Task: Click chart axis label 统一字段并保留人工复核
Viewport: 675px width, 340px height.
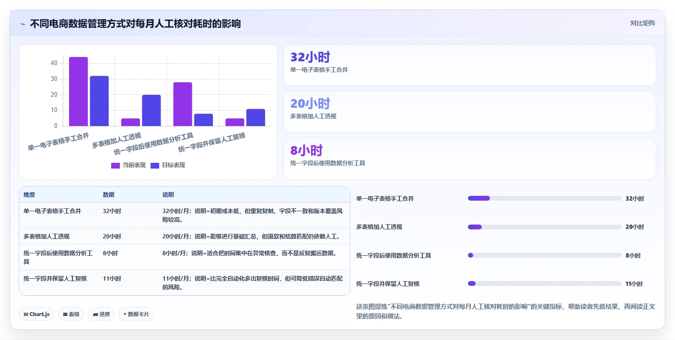Action: pyautogui.click(x=212, y=143)
